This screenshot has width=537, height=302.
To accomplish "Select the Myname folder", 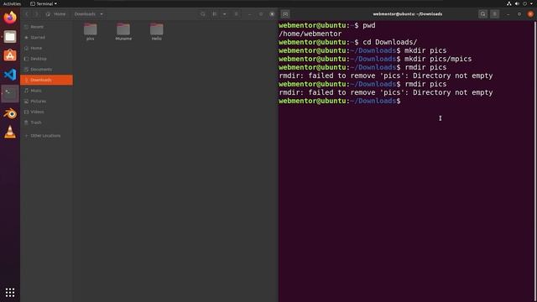I will tap(123, 32).
